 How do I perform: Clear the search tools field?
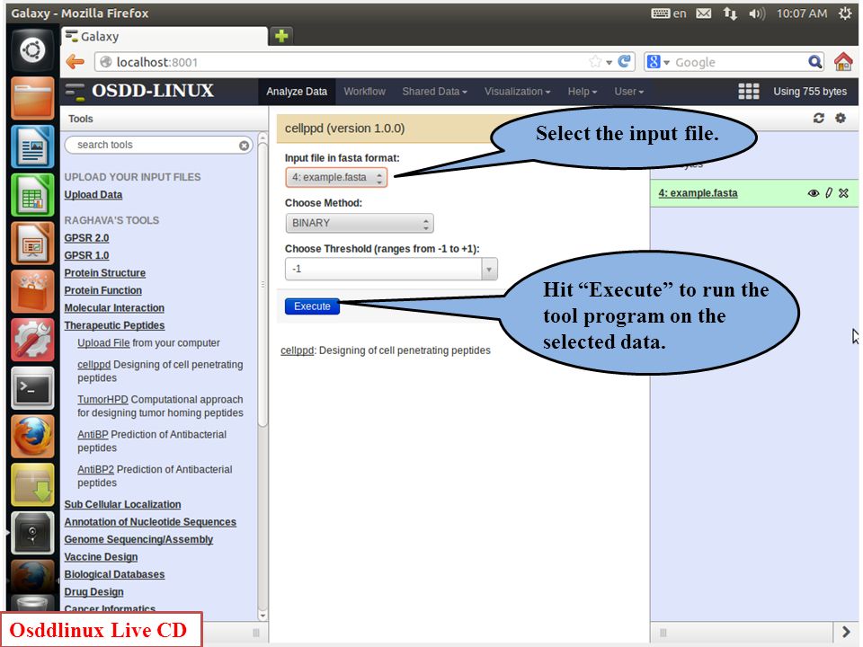click(244, 146)
